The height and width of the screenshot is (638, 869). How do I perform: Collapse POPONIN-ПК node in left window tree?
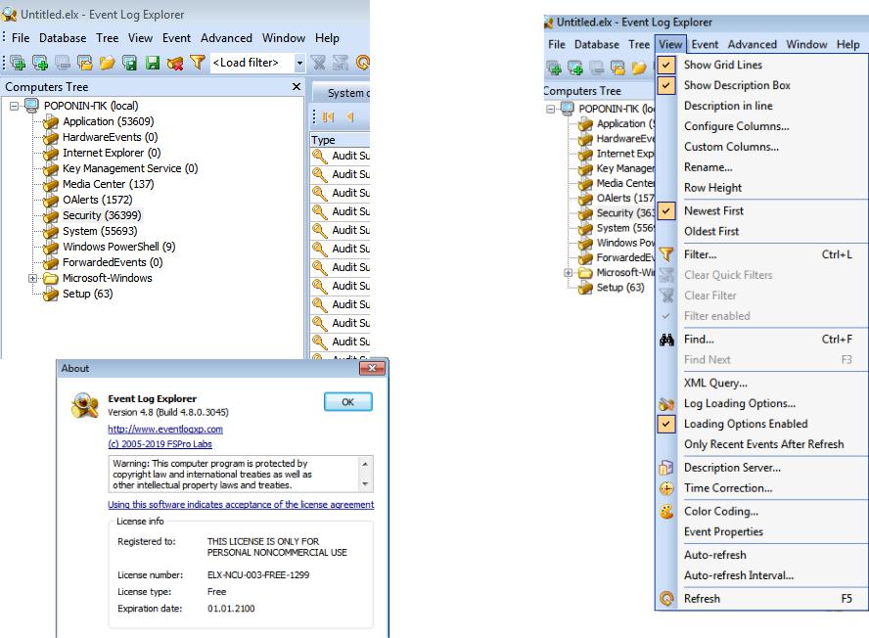14,106
